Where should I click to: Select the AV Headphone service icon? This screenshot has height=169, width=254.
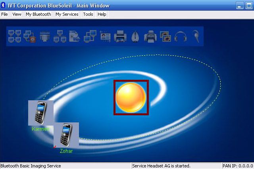click(x=181, y=37)
